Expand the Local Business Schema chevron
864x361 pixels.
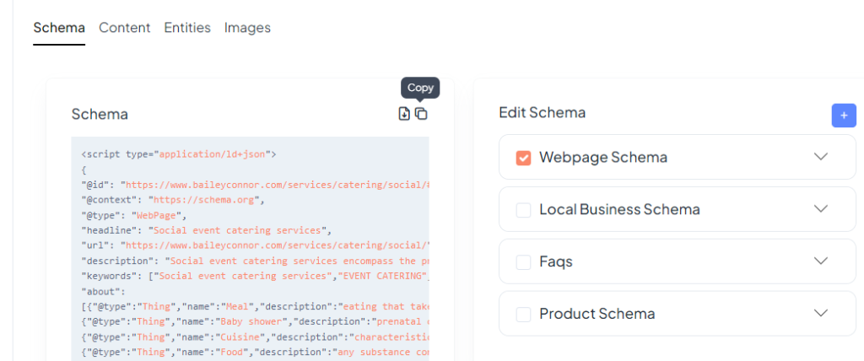coord(821,209)
